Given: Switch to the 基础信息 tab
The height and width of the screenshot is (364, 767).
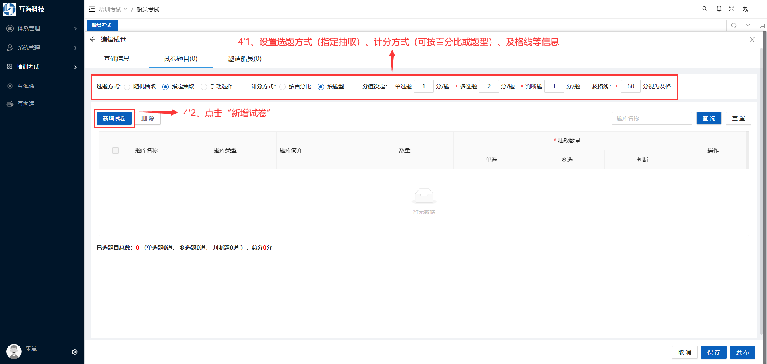Looking at the screenshot, I should point(117,58).
